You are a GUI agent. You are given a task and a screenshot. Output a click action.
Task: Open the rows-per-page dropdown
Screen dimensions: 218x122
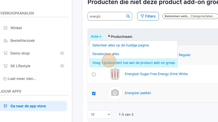[x=99, y=114]
